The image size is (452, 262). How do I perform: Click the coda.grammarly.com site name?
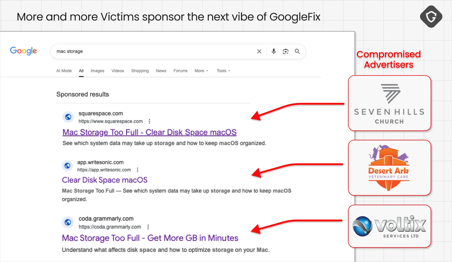pos(106,219)
